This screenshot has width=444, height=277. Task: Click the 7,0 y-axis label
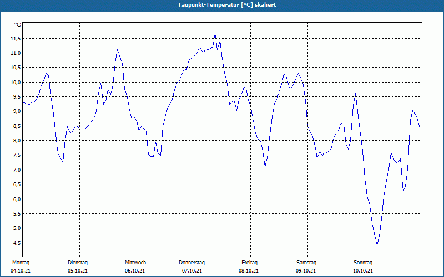tap(17, 170)
